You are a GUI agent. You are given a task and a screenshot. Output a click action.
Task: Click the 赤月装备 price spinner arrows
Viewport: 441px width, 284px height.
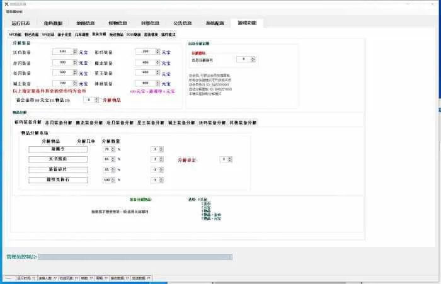click(x=75, y=62)
